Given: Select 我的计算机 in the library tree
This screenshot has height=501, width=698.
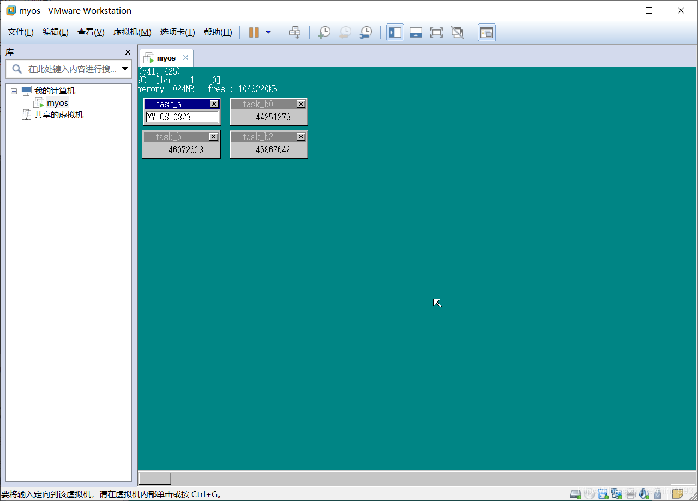Looking at the screenshot, I should click(x=55, y=91).
